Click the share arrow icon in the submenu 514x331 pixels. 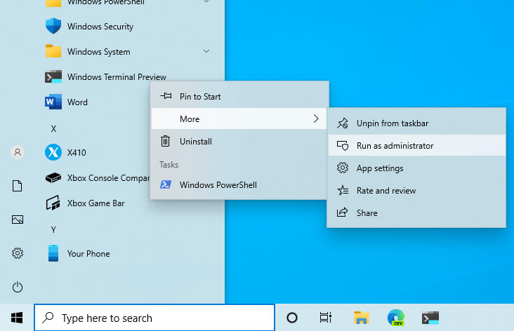342,212
